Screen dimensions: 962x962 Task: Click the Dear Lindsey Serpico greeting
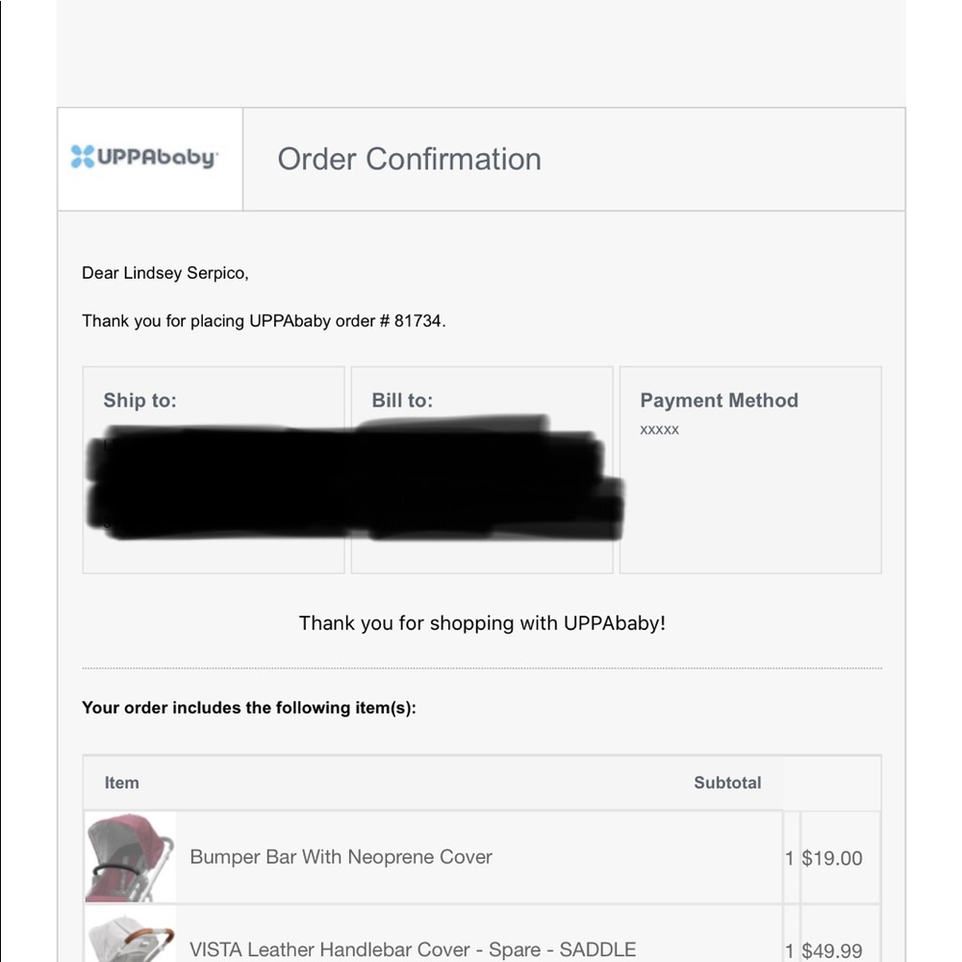(165, 273)
